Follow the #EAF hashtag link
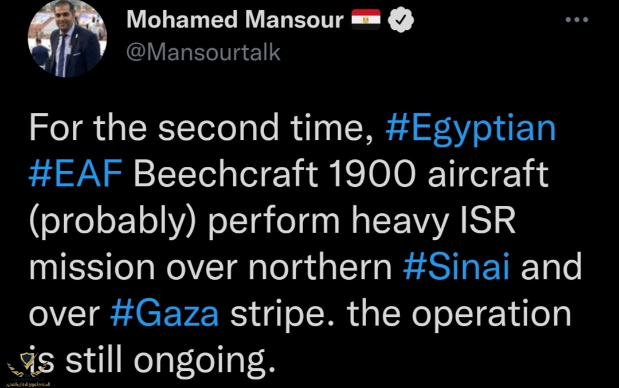 76,174
